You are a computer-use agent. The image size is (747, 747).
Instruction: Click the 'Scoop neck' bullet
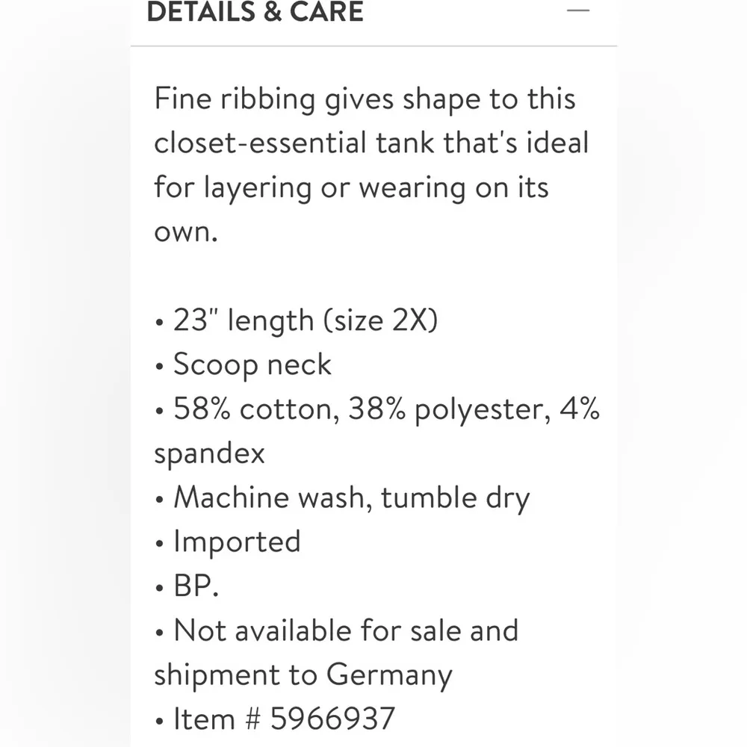tap(252, 365)
